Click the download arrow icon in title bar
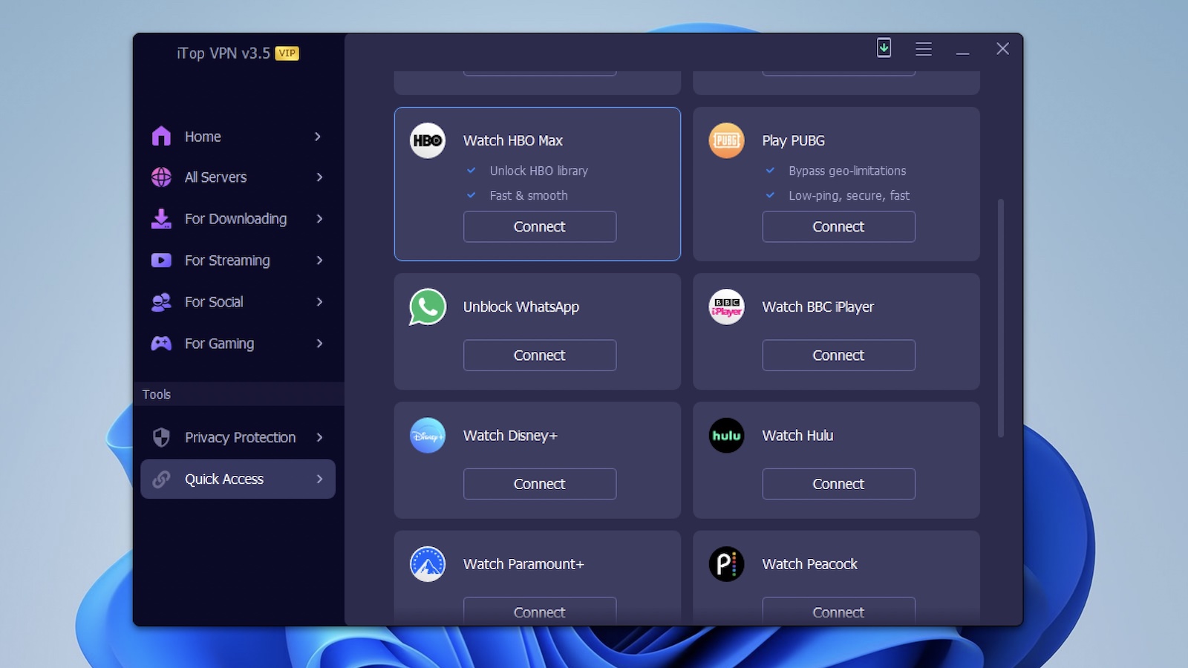The height and width of the screenshot is (668, 1188). click(x=884, y=48)
